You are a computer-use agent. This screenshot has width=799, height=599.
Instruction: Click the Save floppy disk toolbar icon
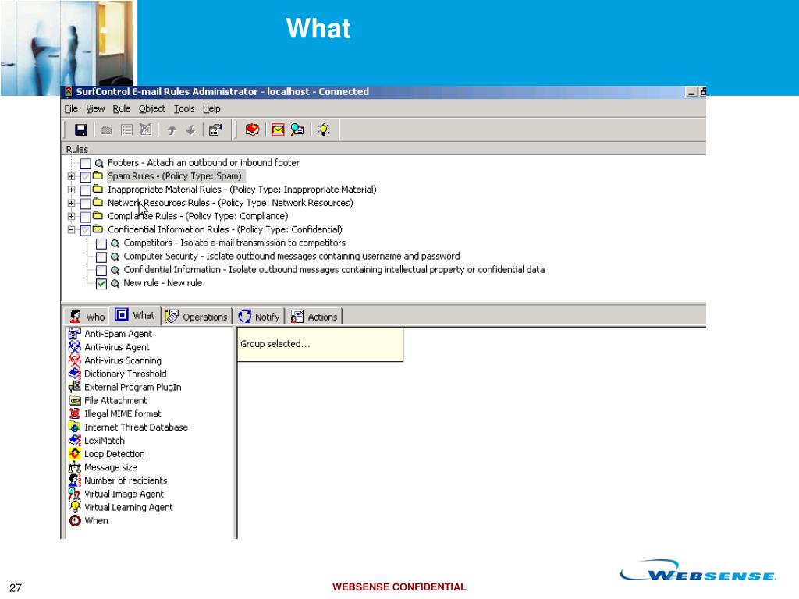(x=80, y=130)
